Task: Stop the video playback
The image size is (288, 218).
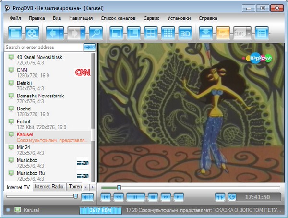Action: (x=152, y=197)
